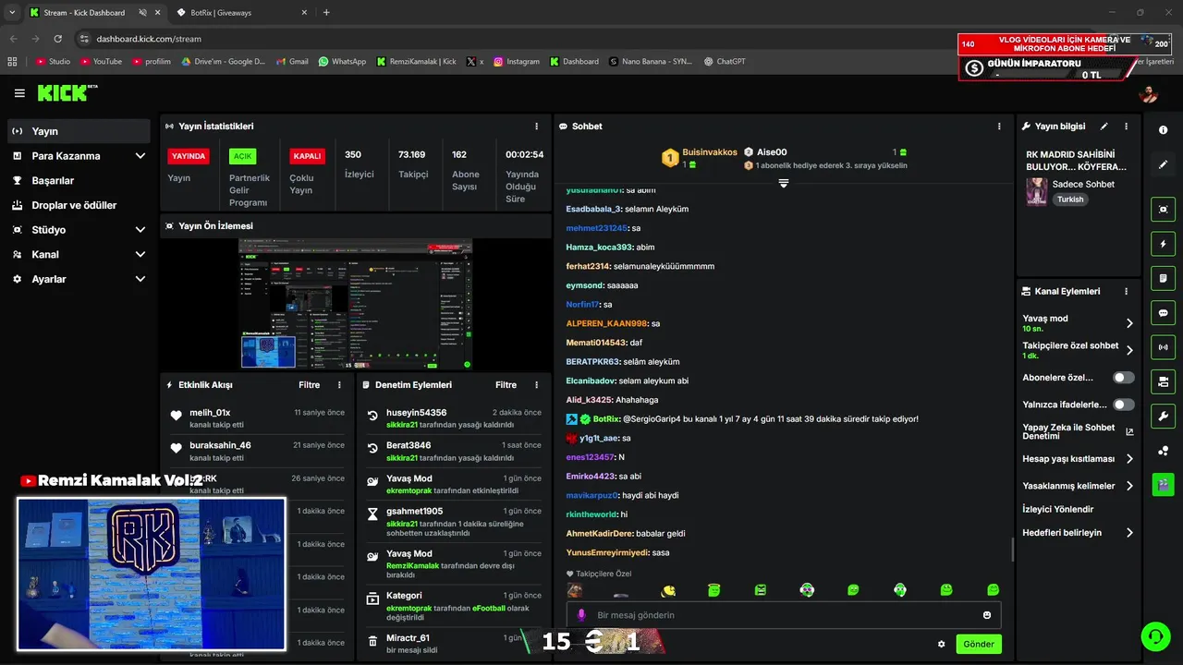
Task: Open the Yavaş mod options chevron
Action: [x=1129, y=323]
